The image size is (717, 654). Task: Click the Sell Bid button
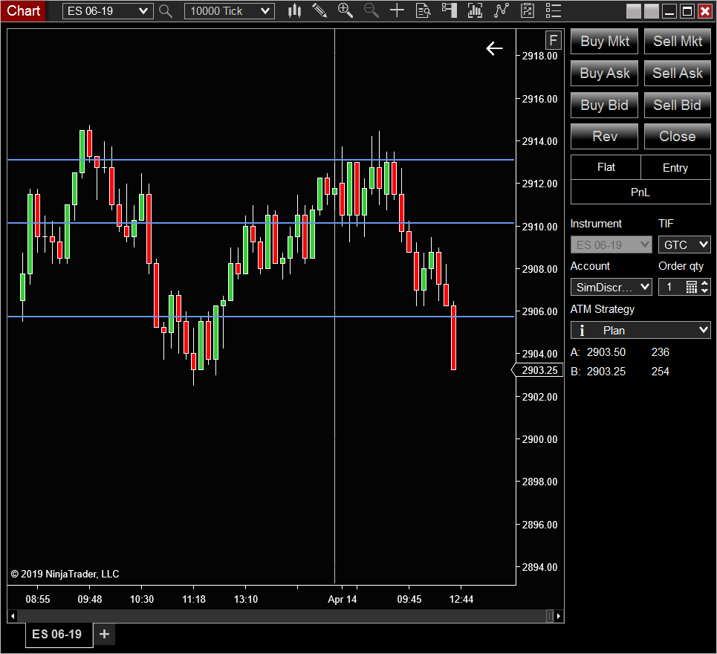(x=677, y=106)
